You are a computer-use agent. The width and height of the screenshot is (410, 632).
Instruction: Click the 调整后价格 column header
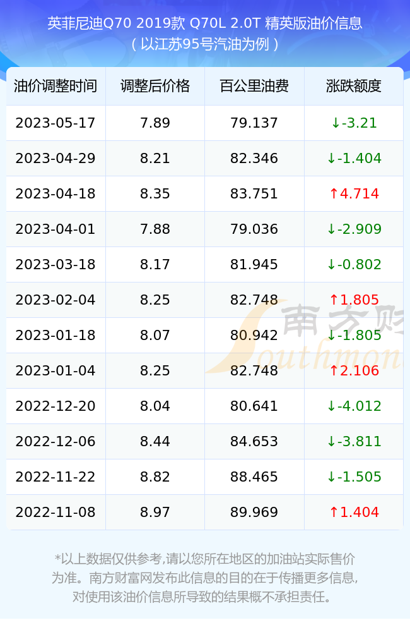155,86
